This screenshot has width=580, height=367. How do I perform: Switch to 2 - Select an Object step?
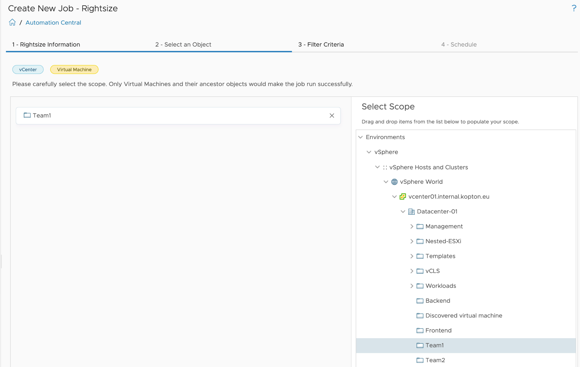183,44
